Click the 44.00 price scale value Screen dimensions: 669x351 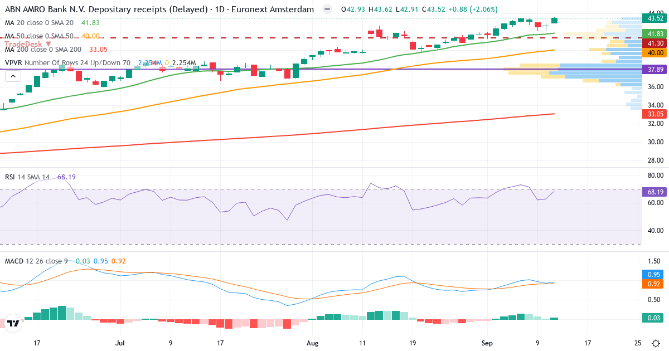click(655, 13)
